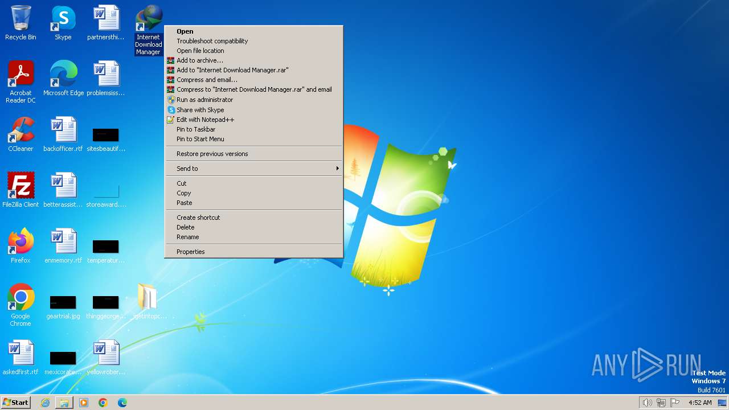Choose Copy in the context menu

[x=254, y=193]
